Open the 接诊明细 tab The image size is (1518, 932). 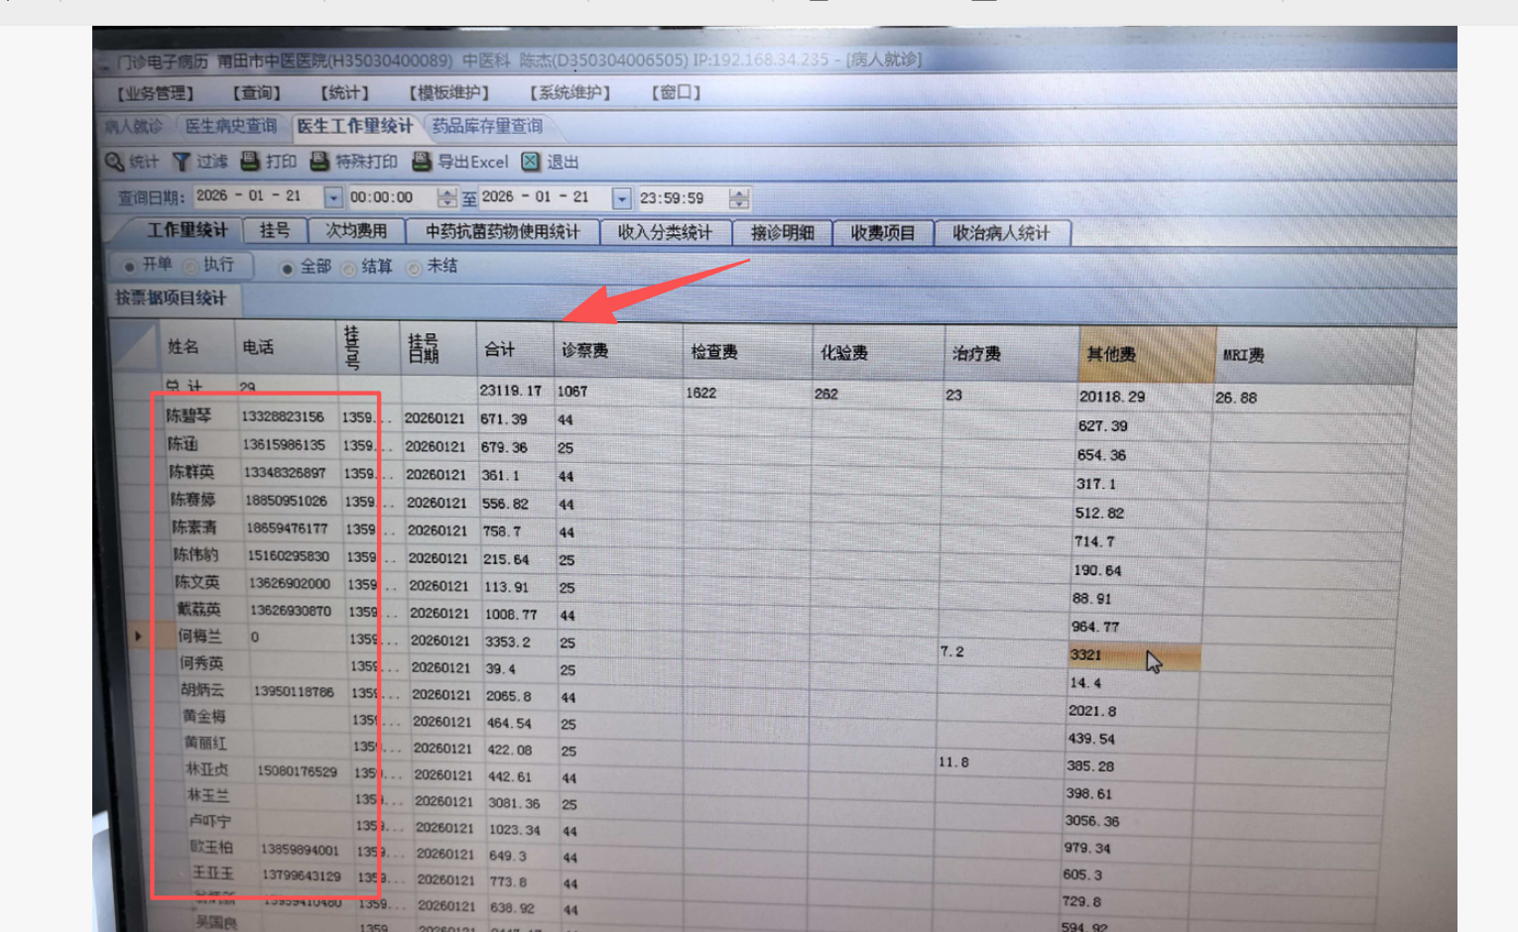[783, 233]
